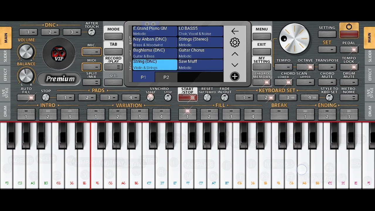375x211 pixels.
Task: Enable Auto Fill button
Action: click(26, 98)
